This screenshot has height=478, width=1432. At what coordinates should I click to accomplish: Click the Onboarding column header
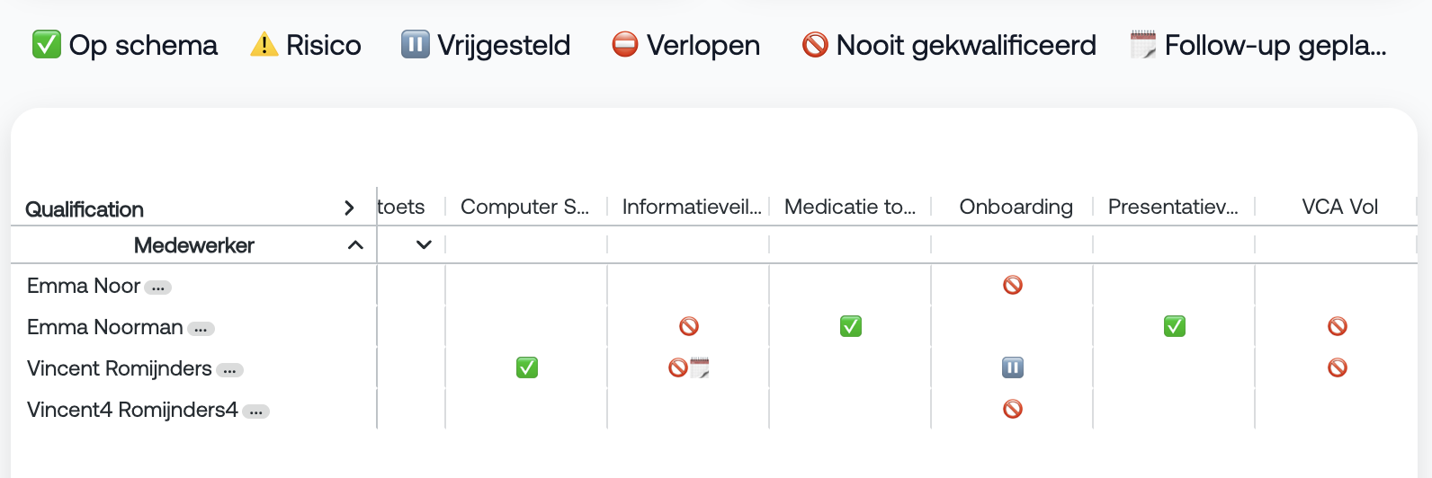pyautogui.click(x=1016, y=207)
